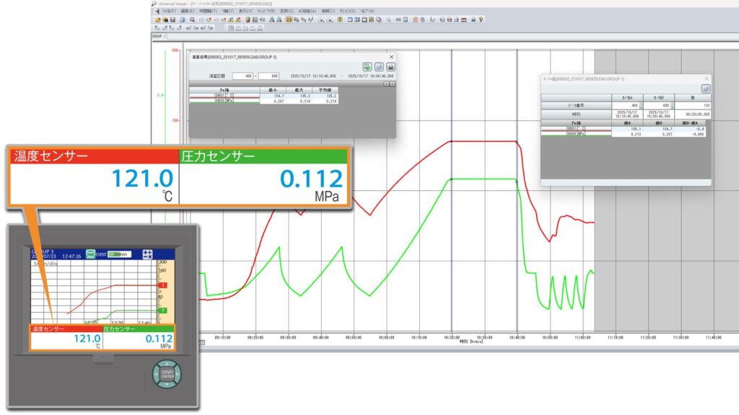Click the left arrow around DISP/ENTER key
739x415 pixels.
click(156, 374)
